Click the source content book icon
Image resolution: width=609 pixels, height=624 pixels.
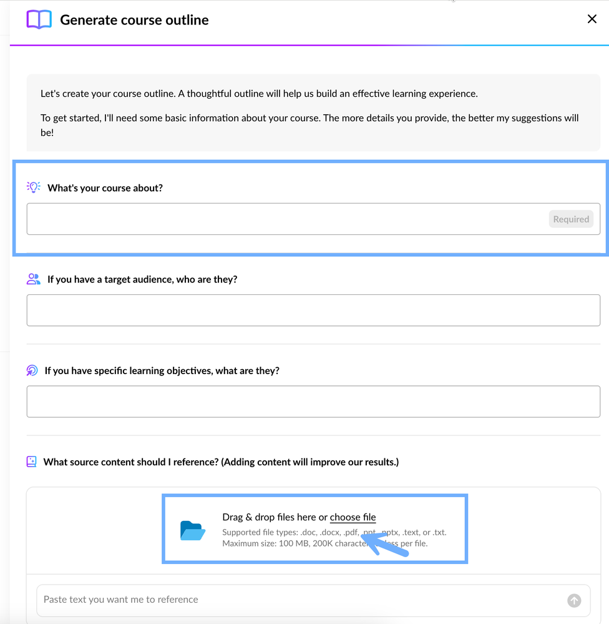[x=31, y=462]
